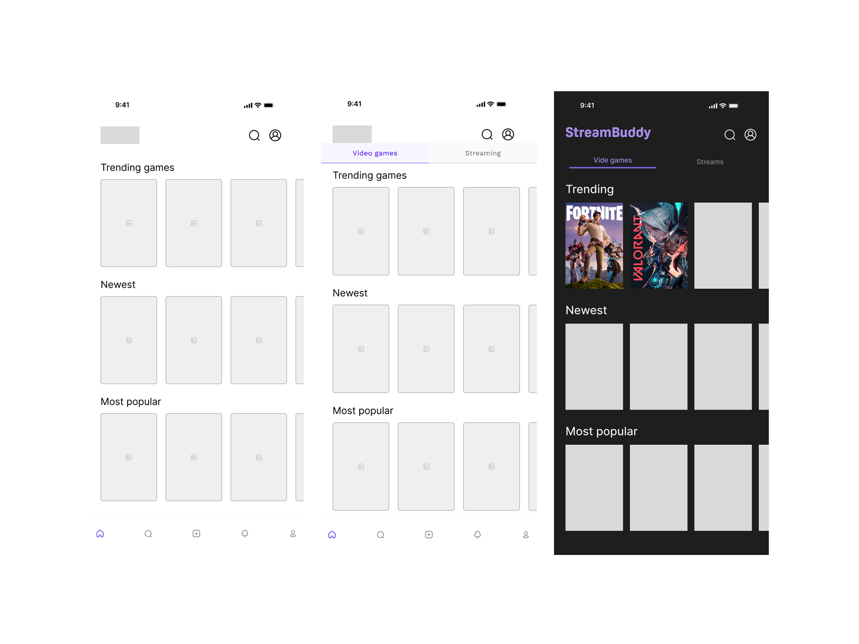Viewport: 859px width, 644px height.
Task: Click Trending heading in dark mockup
Action: (x=590, y=190)
